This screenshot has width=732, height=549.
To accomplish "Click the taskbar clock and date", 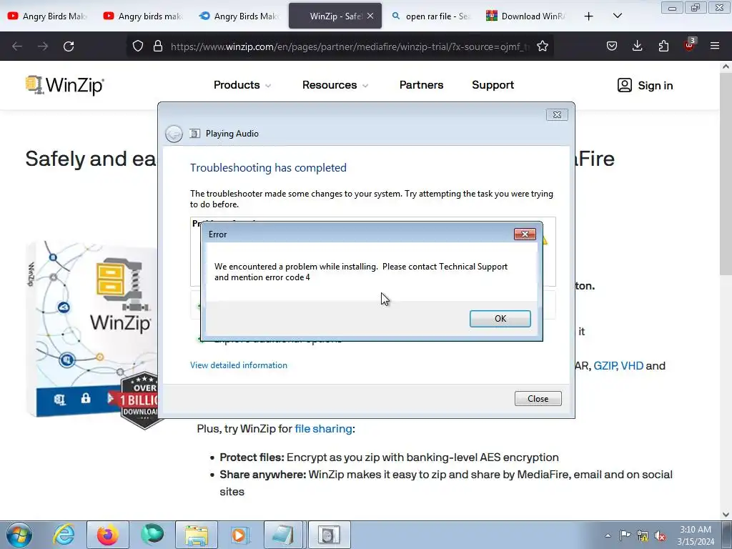I will (696, 535).
